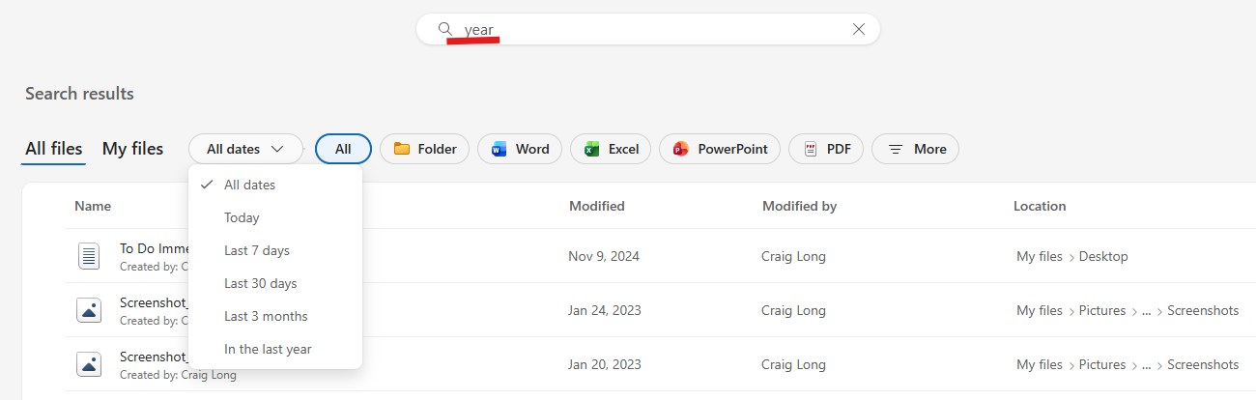Filter results by PowerPoint files

point(720,149)
